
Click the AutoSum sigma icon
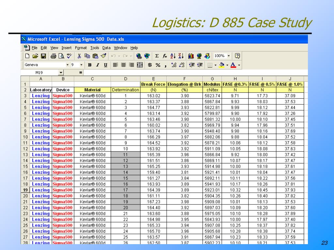coord(157,56)
